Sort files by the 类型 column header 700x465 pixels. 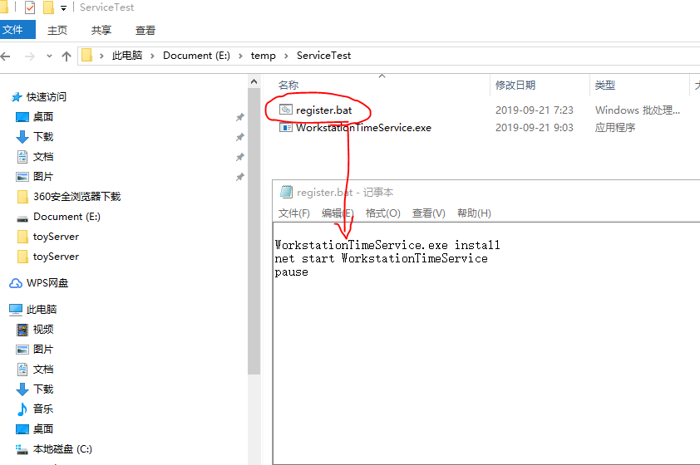[x=605, y=86]
